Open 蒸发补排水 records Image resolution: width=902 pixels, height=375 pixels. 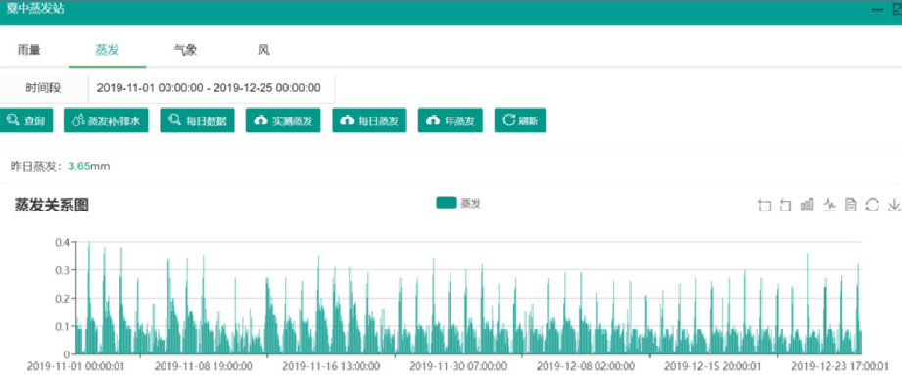click(x=106, y=120)
